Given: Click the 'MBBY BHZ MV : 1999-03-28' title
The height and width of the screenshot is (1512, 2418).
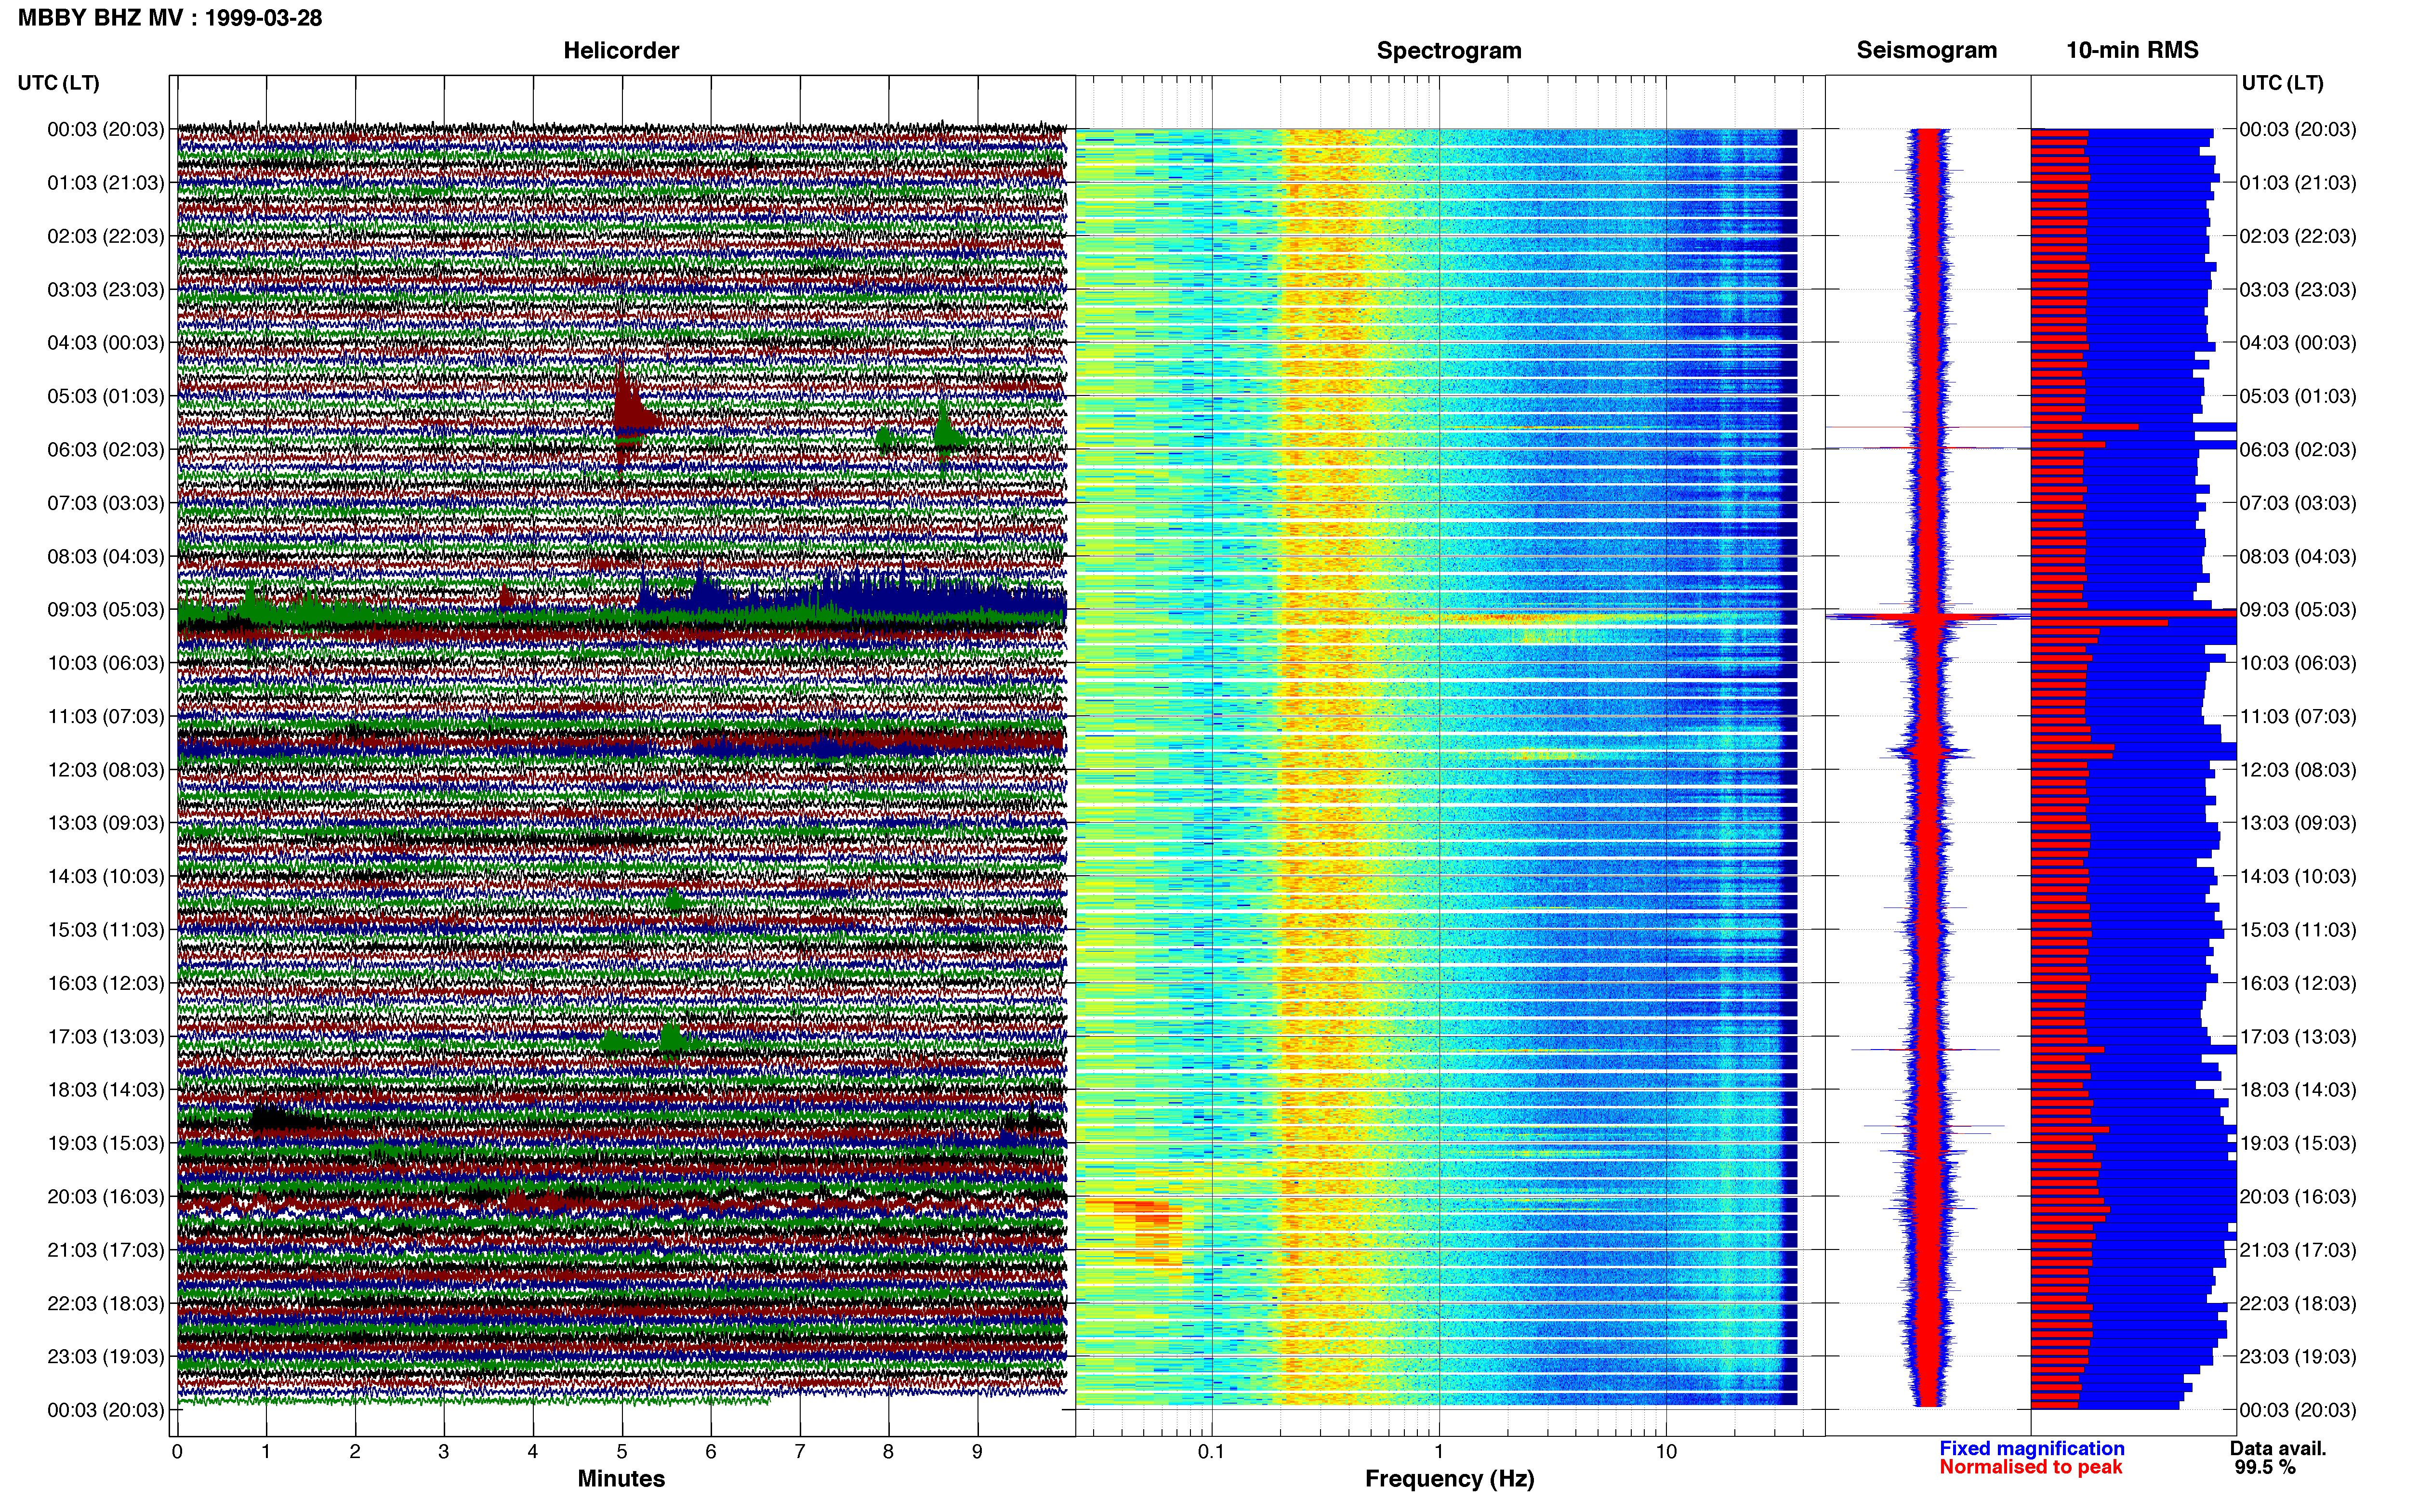Looking at the screenshot, I should (x=170, y=17).
